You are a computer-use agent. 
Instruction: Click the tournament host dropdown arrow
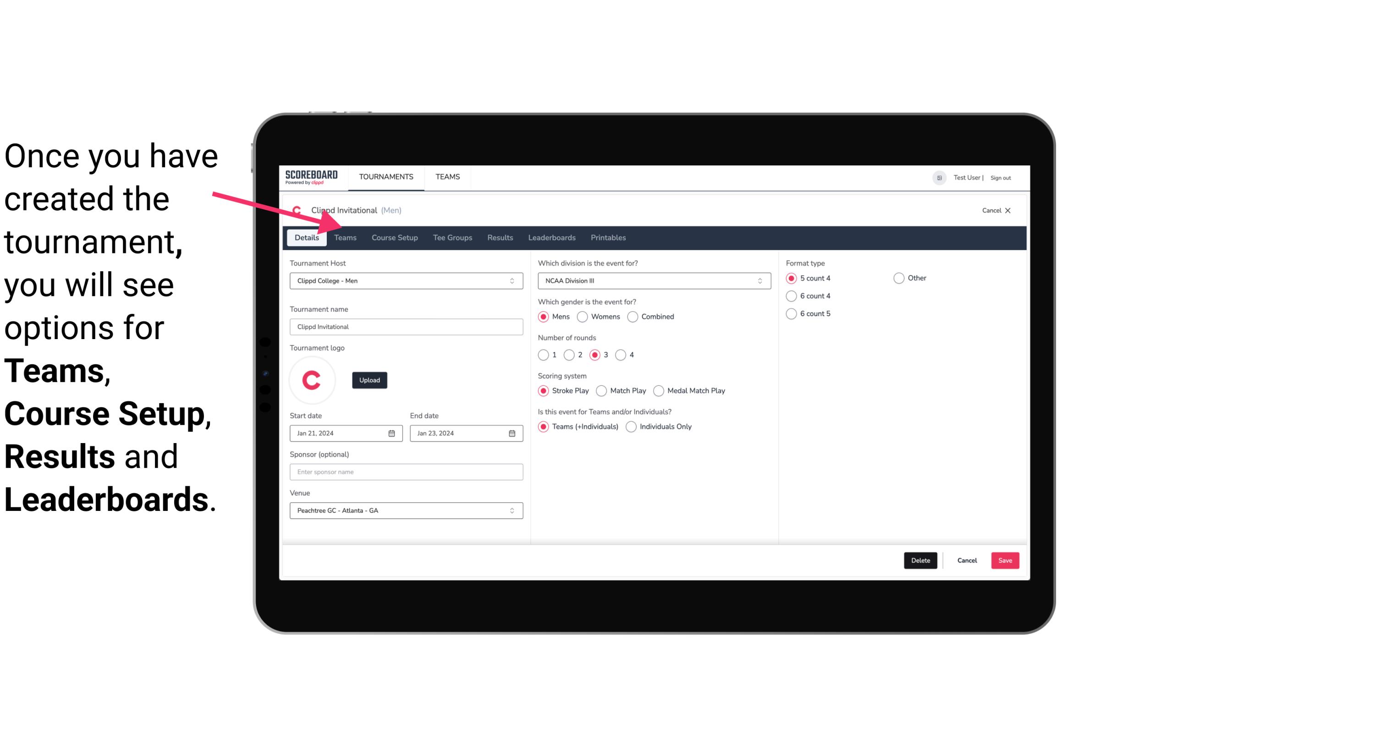(x=512, y=280)
